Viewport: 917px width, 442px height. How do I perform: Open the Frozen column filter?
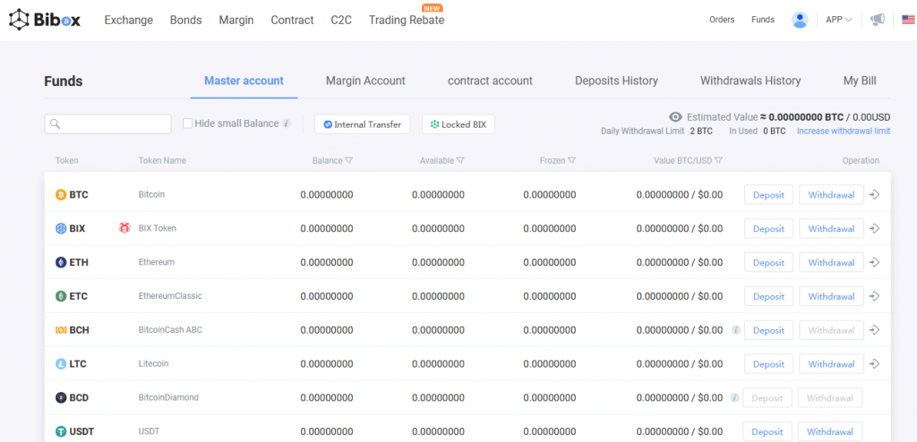572,161
